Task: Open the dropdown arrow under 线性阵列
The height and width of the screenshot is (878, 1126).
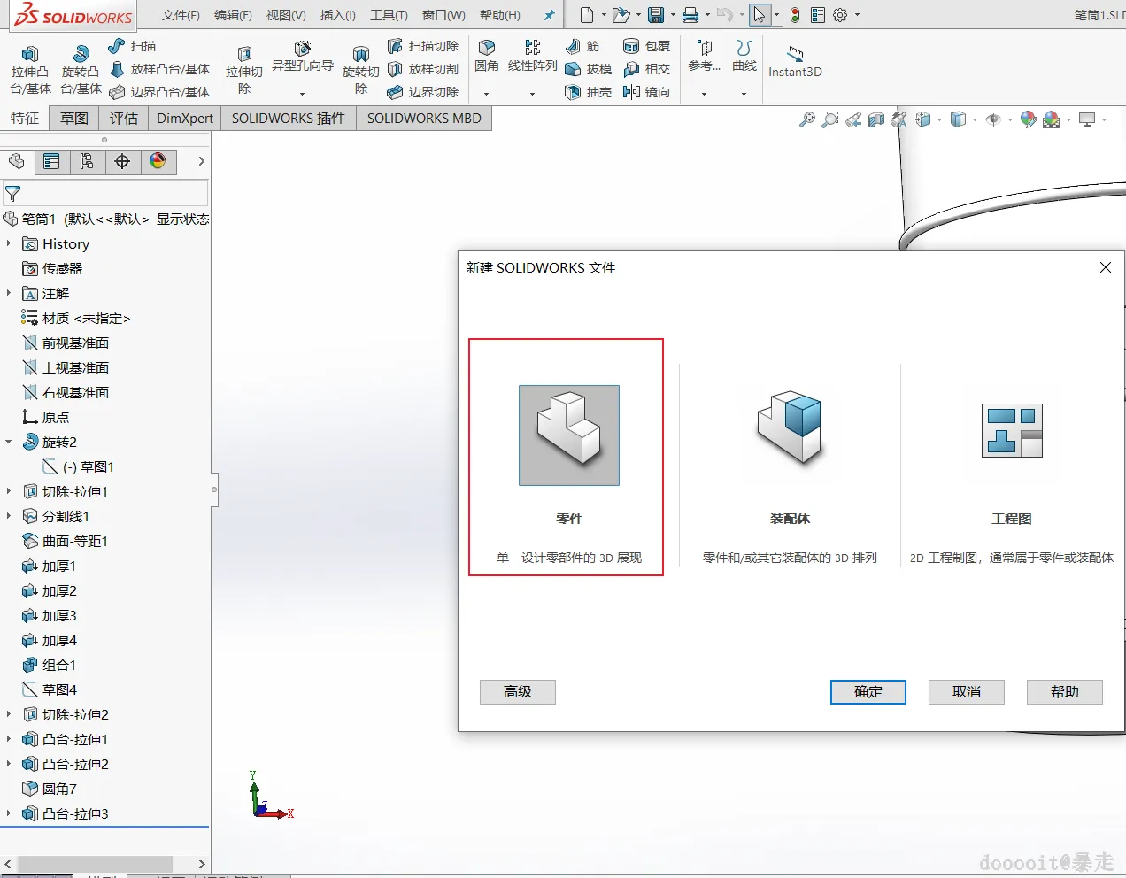Action: [x=532, y=93]
